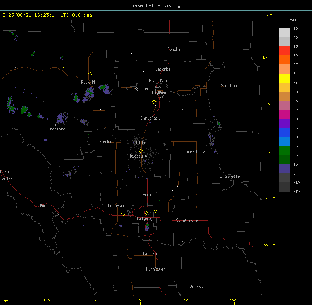312x305 pixels.
Task: Click the asterisk marker above Limestone
Action: pos(55,125)
